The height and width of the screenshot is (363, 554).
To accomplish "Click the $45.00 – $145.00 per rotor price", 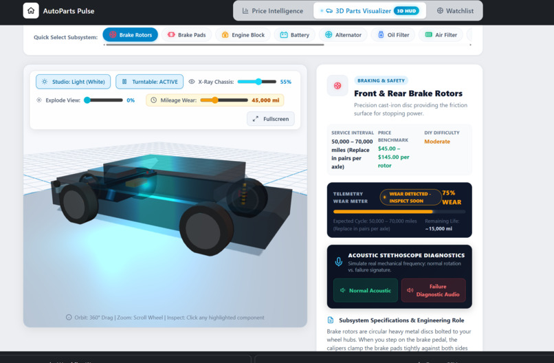I will pyautogui.click(x=394, y=157).
